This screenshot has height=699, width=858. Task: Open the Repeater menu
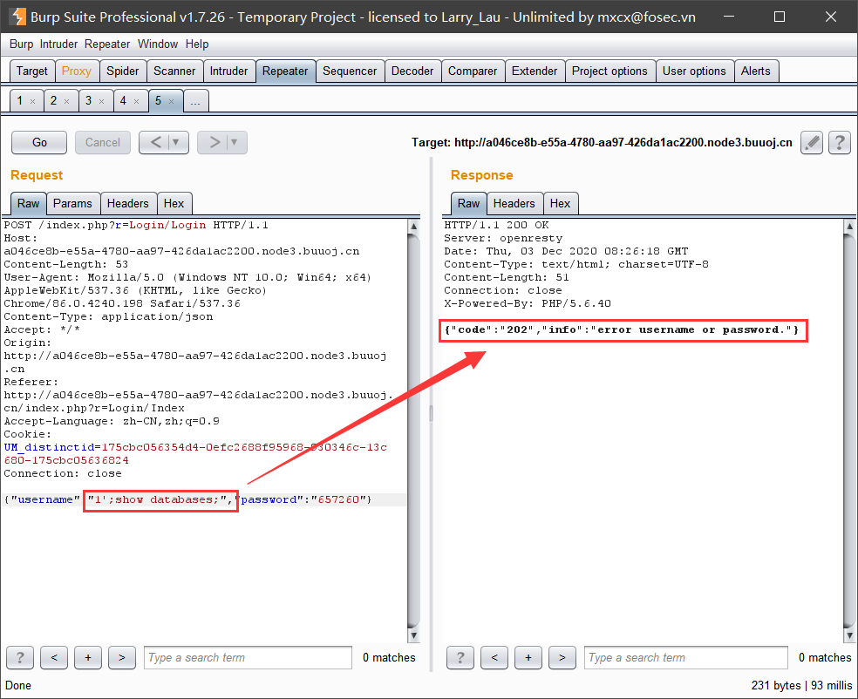click(107, 44)
